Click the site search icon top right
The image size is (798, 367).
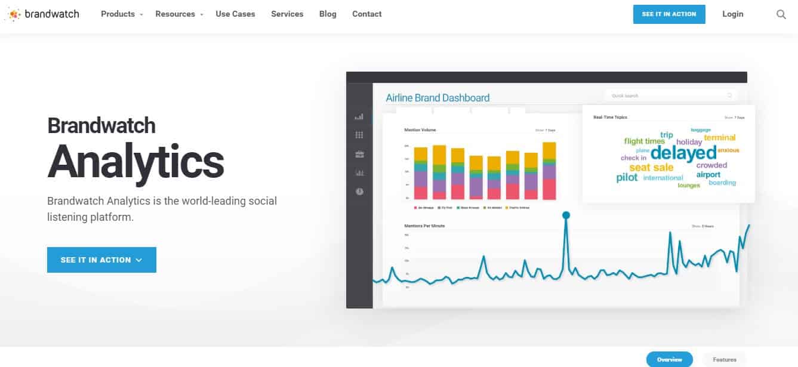(x=782, y=14)
